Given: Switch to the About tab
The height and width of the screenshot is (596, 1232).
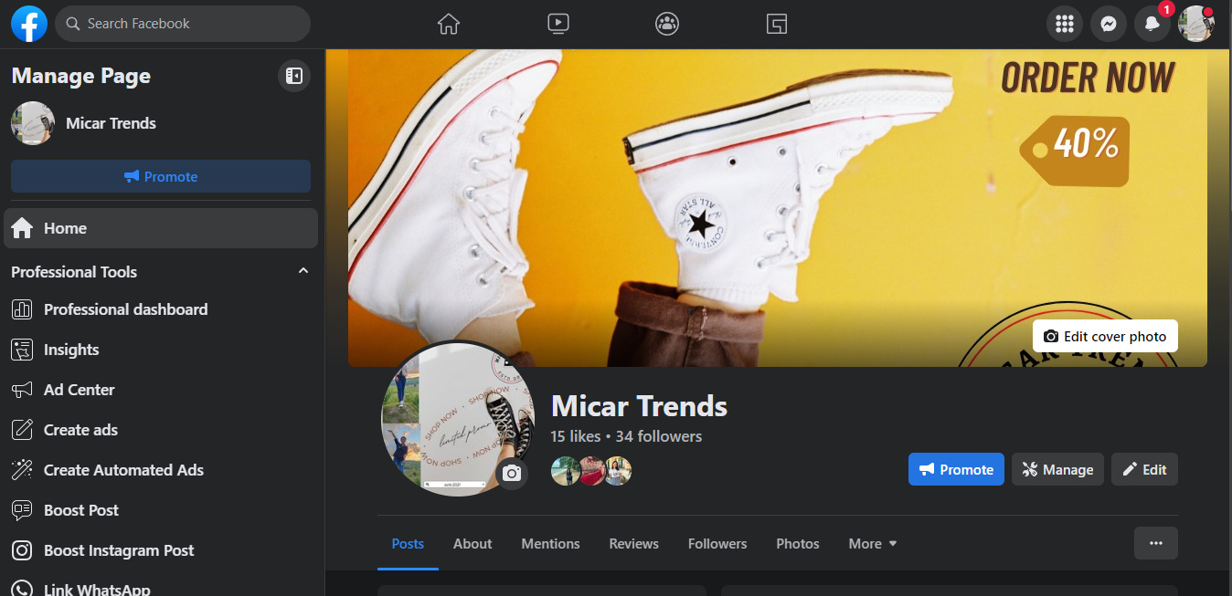Looking at the screenshot, I should pos(473,543).
